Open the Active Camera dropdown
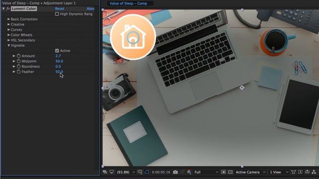 pyautogui.click(x=250, y=172)
